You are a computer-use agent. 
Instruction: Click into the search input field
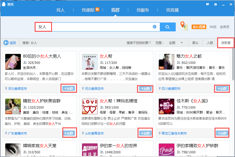[x=97, y=27]
